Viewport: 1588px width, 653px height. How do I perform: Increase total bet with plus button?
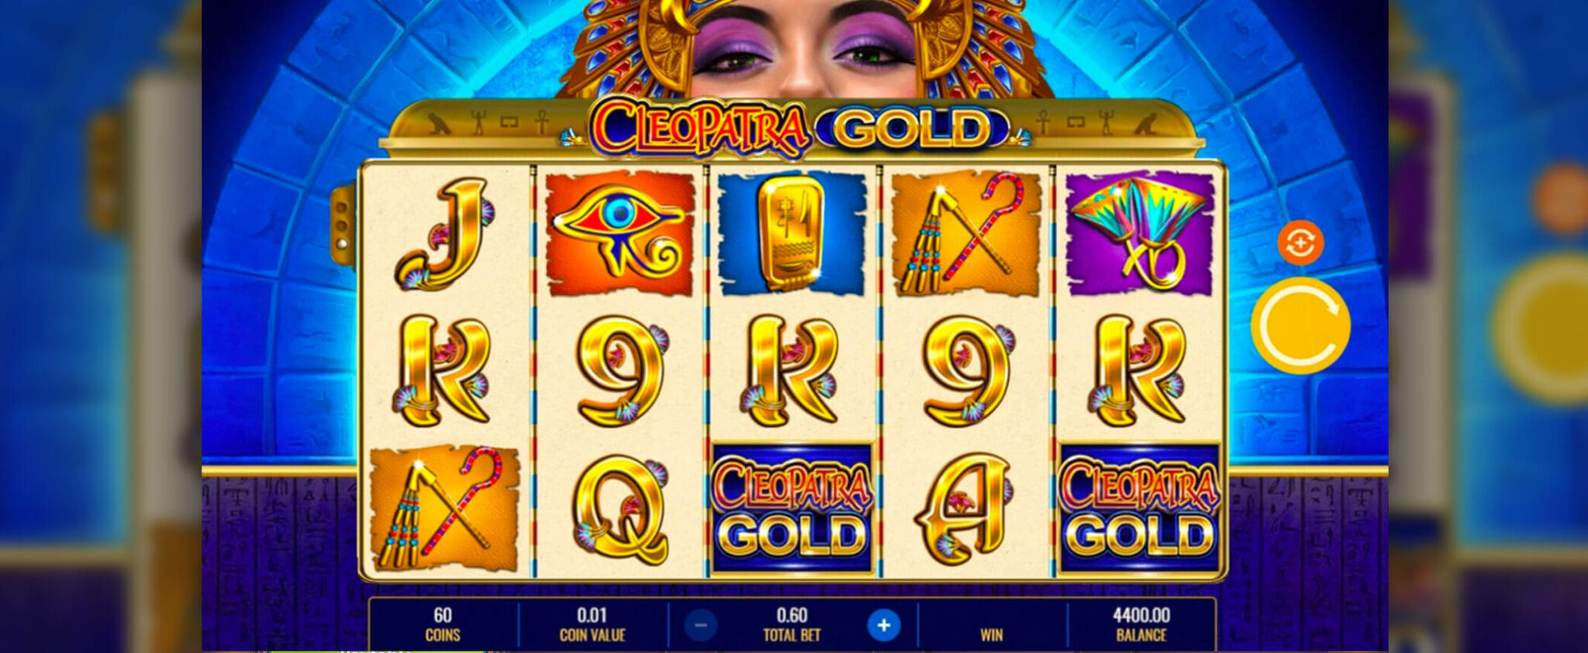point(883,625)
